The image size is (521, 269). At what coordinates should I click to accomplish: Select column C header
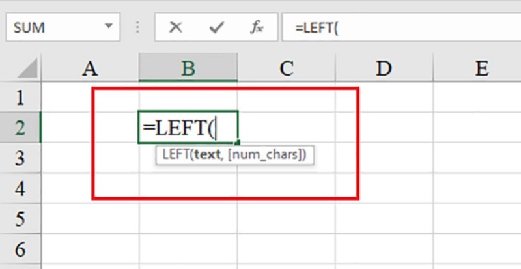point(286,68)
